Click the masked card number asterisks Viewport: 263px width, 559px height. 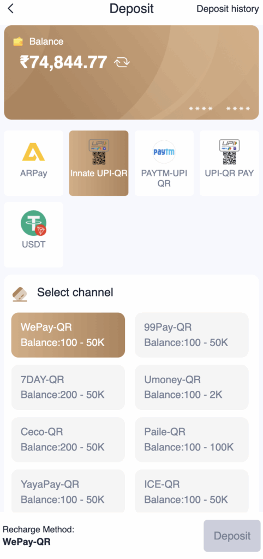click(x=219, y=109)
